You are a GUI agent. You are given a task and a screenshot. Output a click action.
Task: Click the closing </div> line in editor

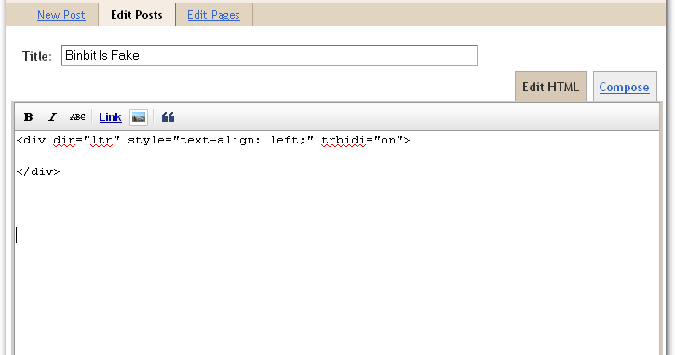coord(38,171)
